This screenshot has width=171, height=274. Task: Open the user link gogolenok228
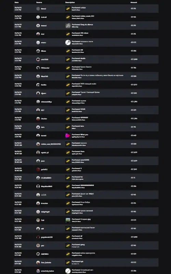pyautogui.click(x=47, y=237)
